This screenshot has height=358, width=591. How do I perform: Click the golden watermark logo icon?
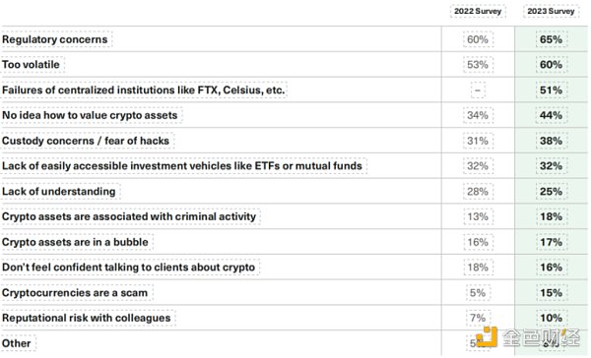tap(487, 337)
